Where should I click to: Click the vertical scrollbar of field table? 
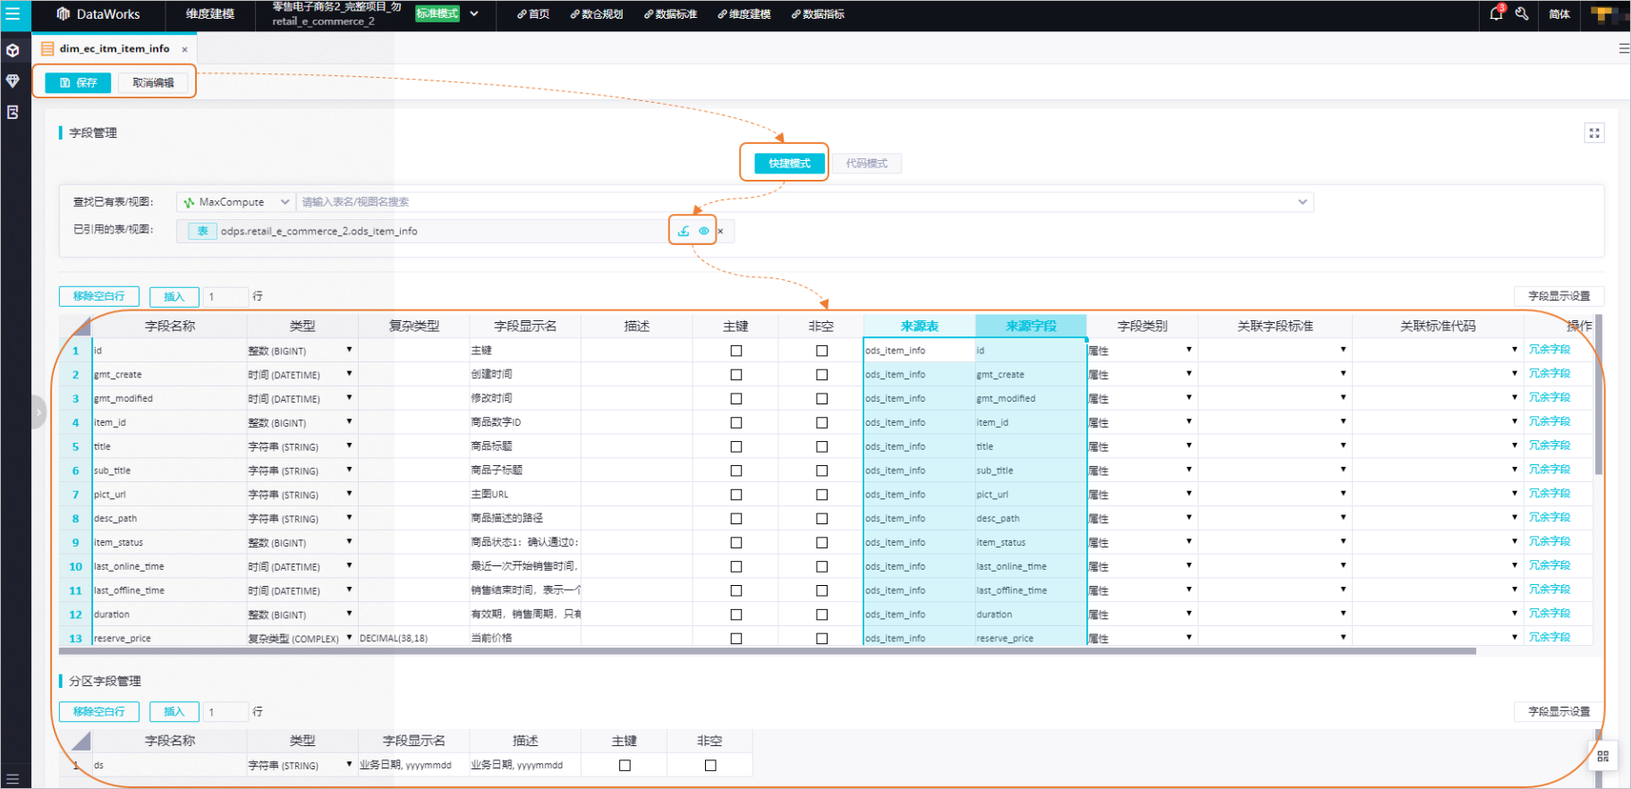(x=1599, y=396)
